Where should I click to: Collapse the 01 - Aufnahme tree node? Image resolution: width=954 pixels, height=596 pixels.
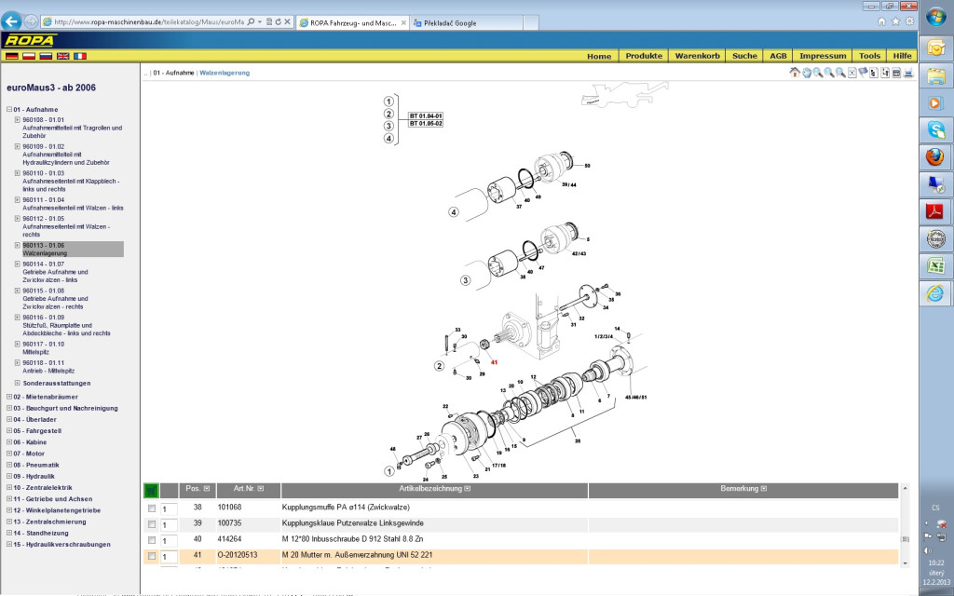coord(9,110)
